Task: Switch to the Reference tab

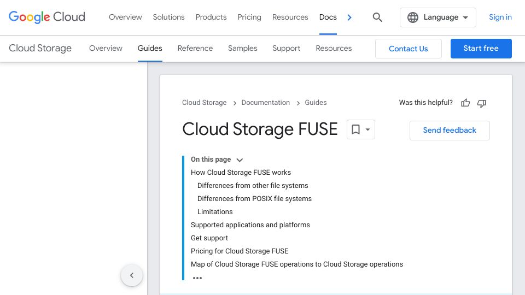Action: (195, 48)
